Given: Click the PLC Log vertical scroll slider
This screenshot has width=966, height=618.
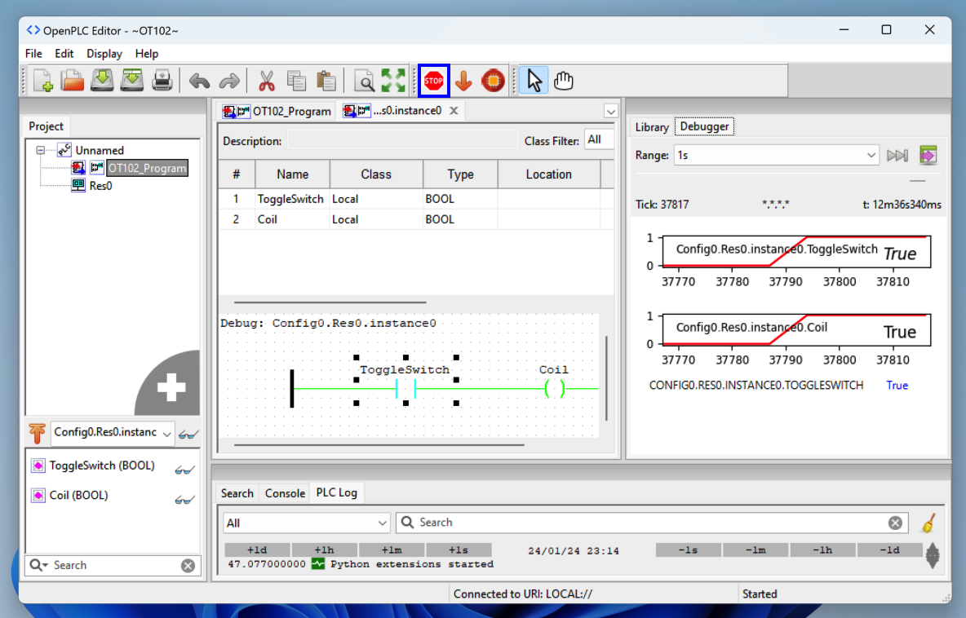Looking at the screenshot, I should pyautogui.click(x=933, y=555).
